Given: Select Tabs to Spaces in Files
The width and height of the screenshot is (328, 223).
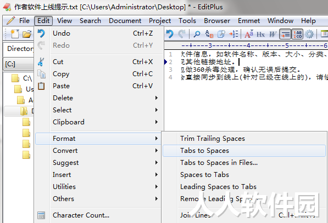Looking at the screenshot, I should (244, 163).
